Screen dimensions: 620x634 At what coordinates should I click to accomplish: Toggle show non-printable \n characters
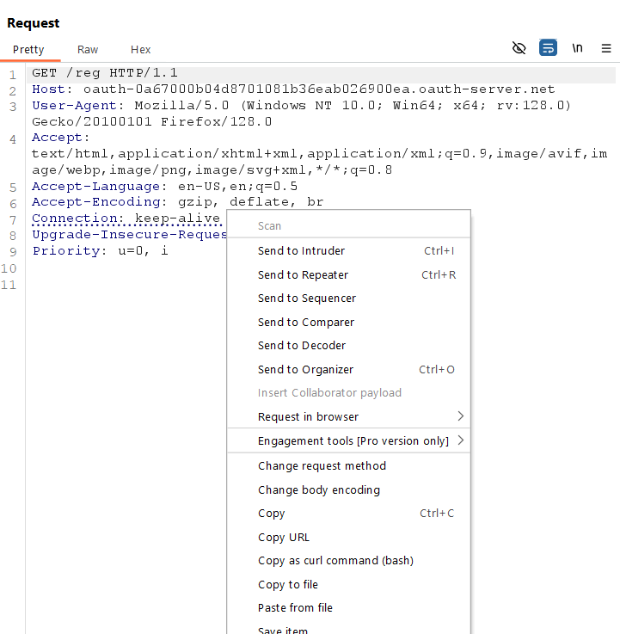tap(577, 48)
